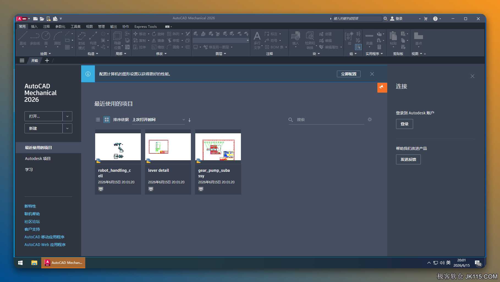The height and width of the screenshot is (282, 500).
Task: Click the BOM table (BOM 表) tool
Action: tap(274, 47)
